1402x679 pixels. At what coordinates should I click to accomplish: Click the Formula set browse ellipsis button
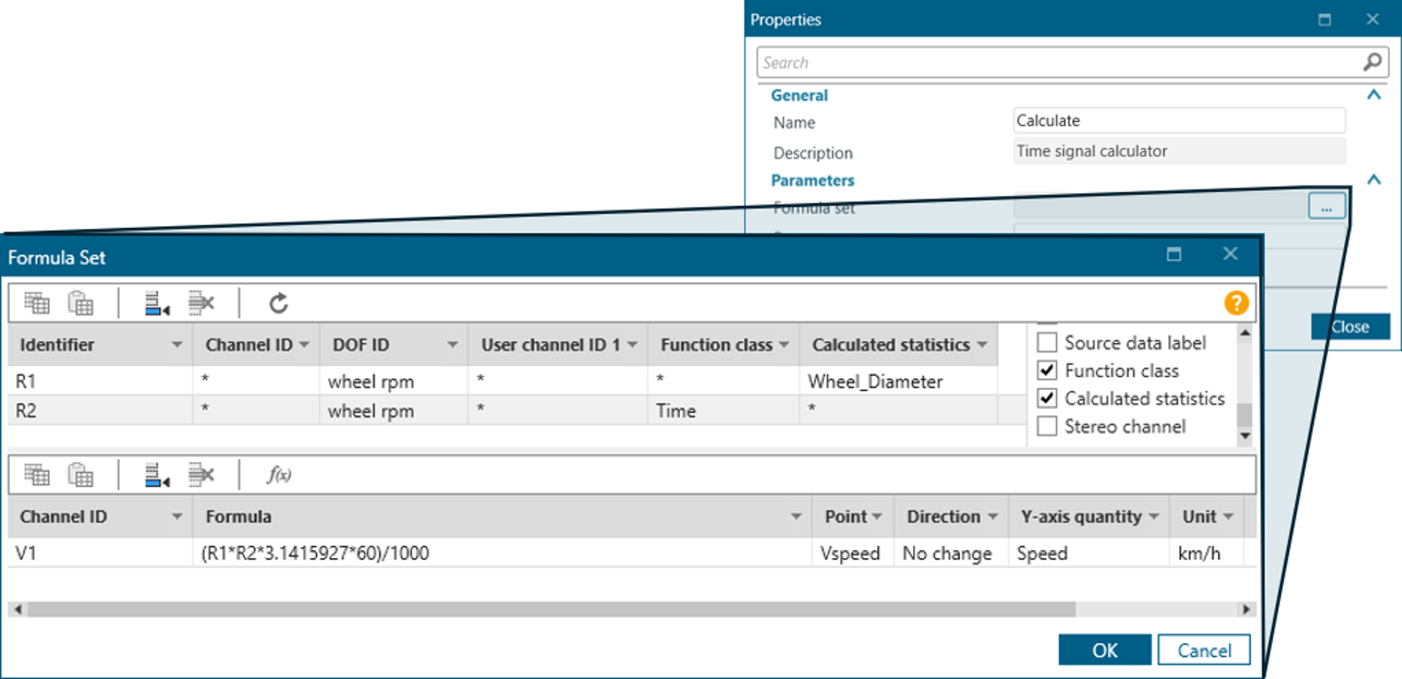[1326, 207]
